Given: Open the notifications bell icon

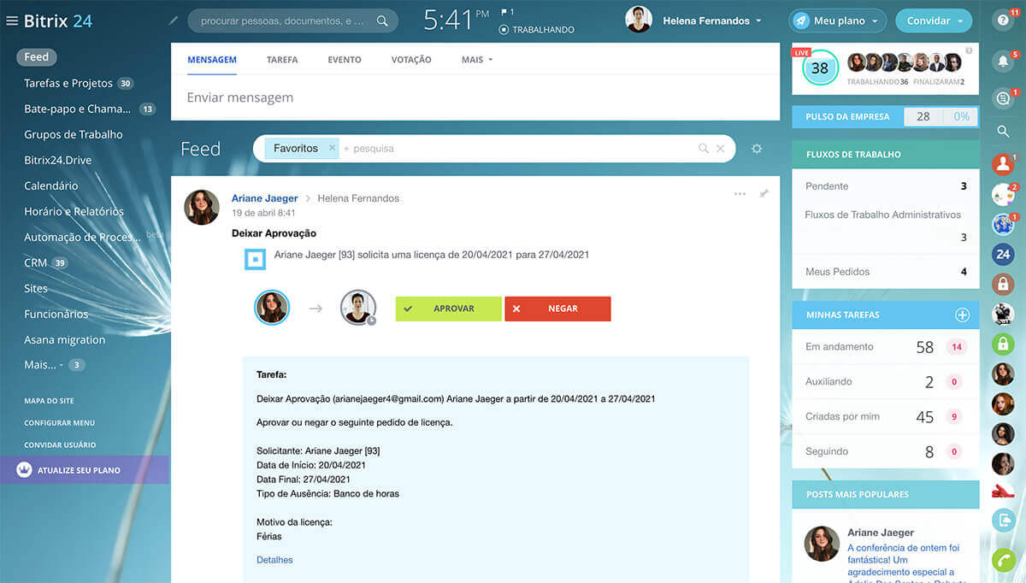Looking at the screenshot, I should click(1002, 62).
